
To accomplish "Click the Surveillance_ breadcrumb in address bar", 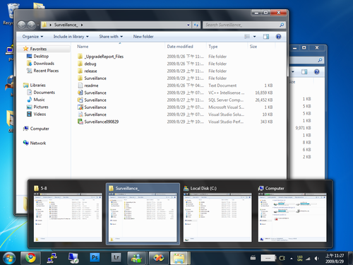I will (66, 25).
